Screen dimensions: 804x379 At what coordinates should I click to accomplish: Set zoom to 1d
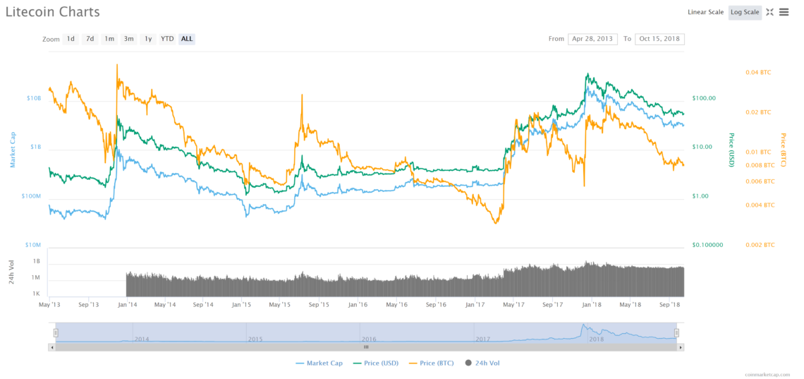71,39
